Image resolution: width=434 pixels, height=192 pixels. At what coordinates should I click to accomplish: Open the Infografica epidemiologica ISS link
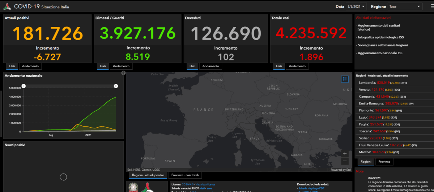380,37
